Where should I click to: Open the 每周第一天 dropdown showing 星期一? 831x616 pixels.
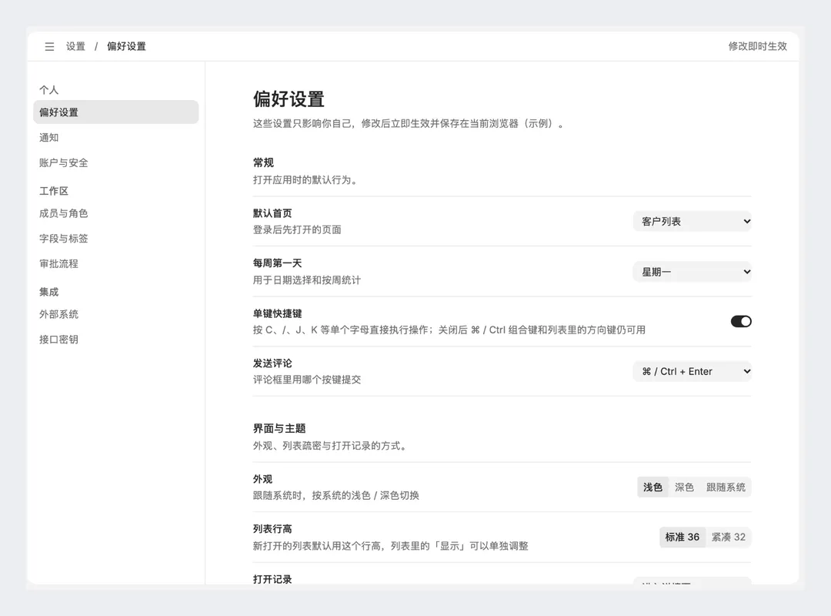[x=692, y=272]
